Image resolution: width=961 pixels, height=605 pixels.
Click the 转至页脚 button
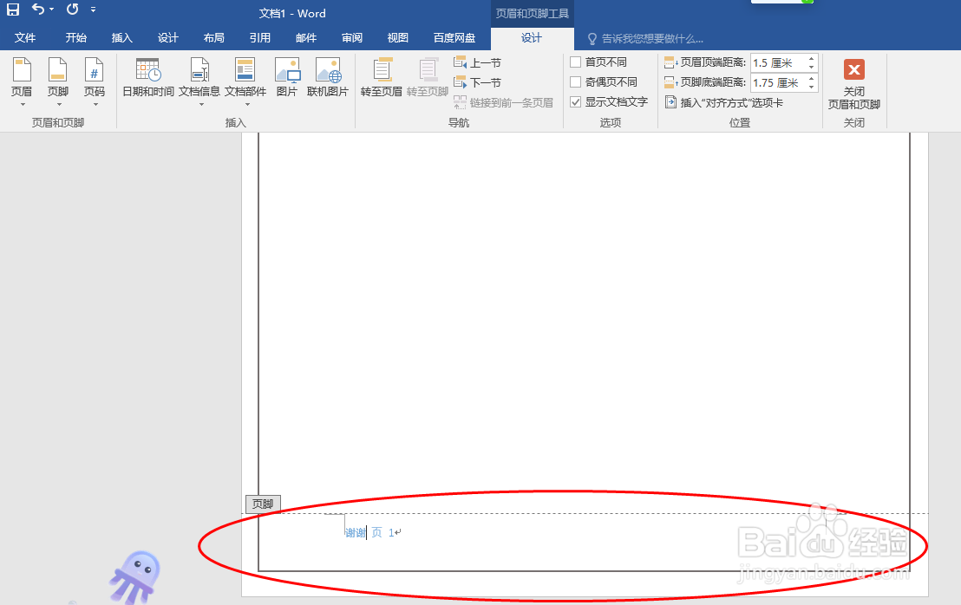428,78
